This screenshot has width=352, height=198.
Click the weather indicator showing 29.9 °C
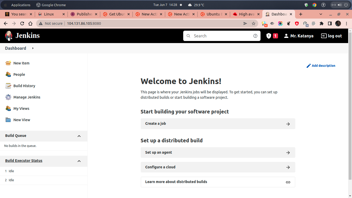pos(196,5)
